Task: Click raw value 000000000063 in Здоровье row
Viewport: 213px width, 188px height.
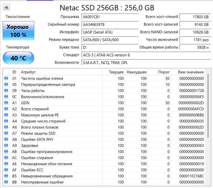Action: [x=191, y=146]
